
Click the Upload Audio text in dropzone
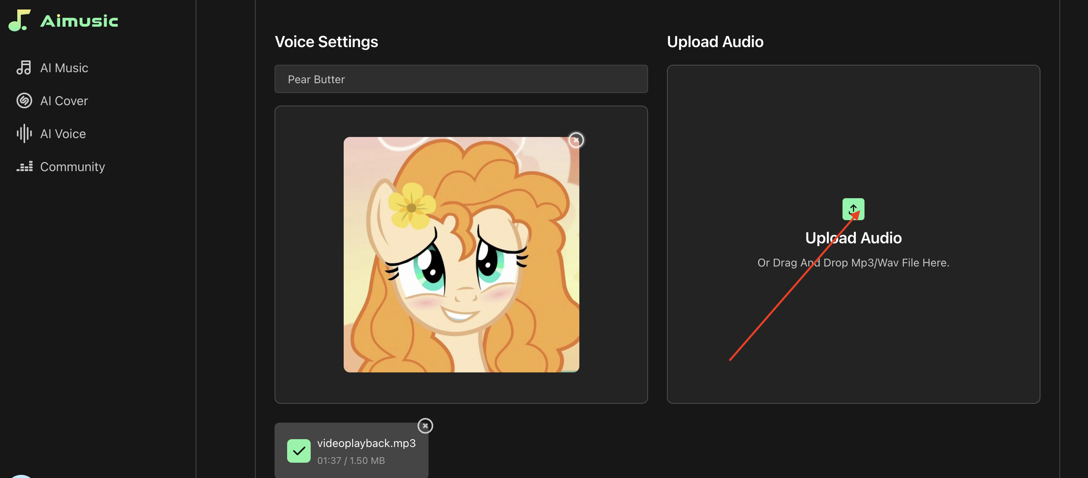(853, 238)
